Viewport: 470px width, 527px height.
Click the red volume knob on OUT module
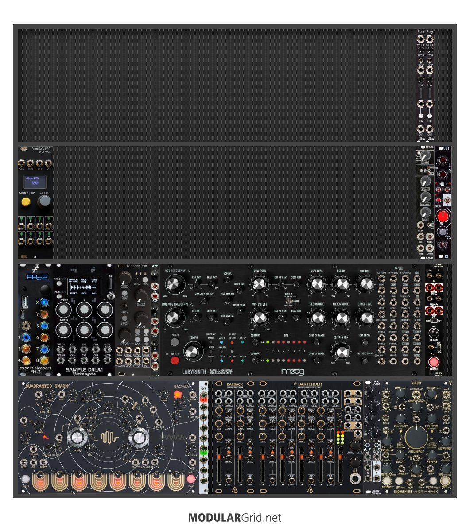click(x=443, y=216)
